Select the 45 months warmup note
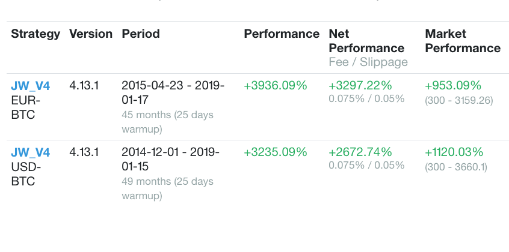This screenshot has width=509, height=252. [x=167, y=121]
